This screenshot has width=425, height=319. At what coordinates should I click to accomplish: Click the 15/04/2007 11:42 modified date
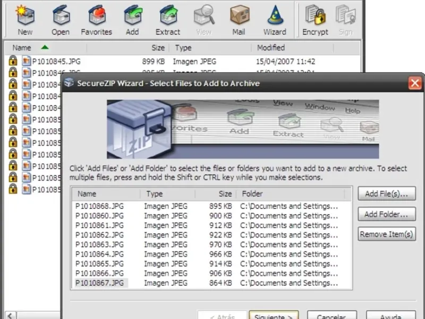(x=285, y=62)
